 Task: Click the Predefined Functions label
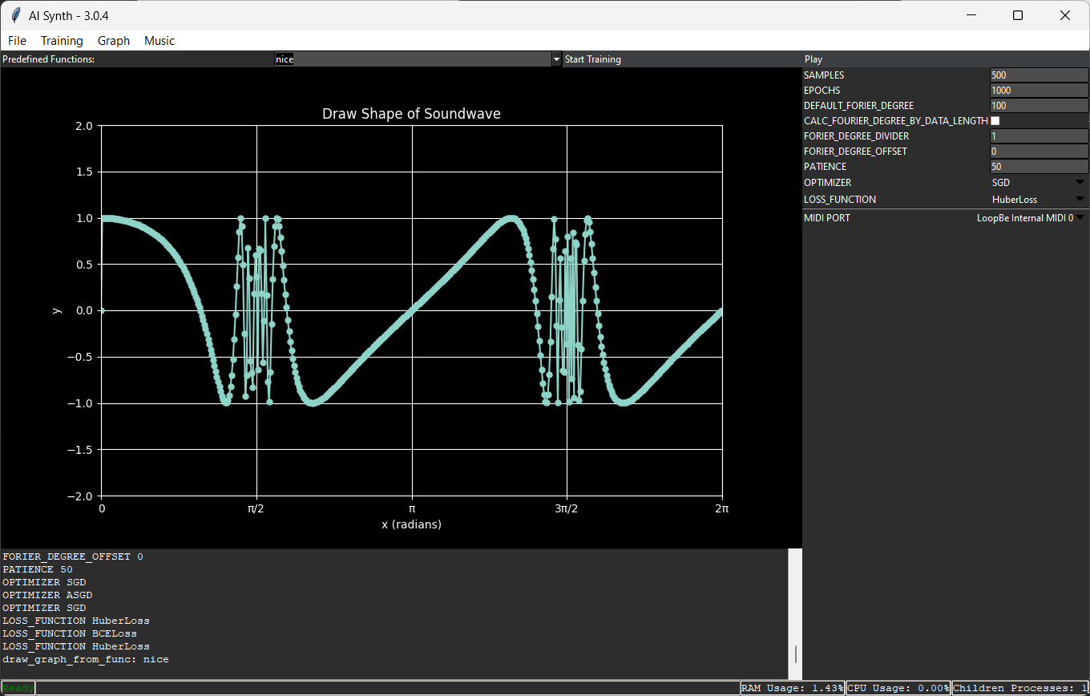pyautogui.click(x=49, y=59)
